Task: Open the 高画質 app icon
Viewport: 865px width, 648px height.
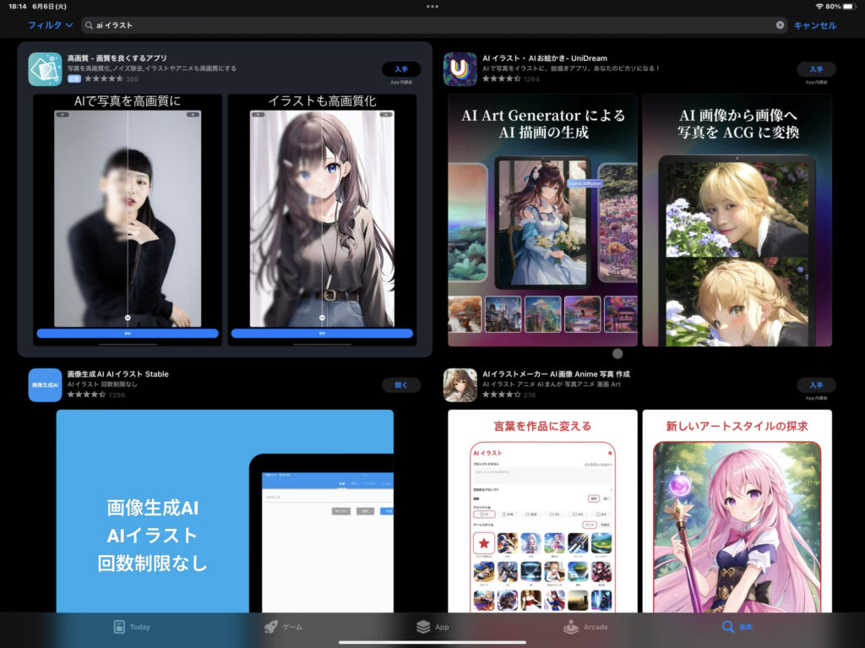Action: (x=45, y=69)
